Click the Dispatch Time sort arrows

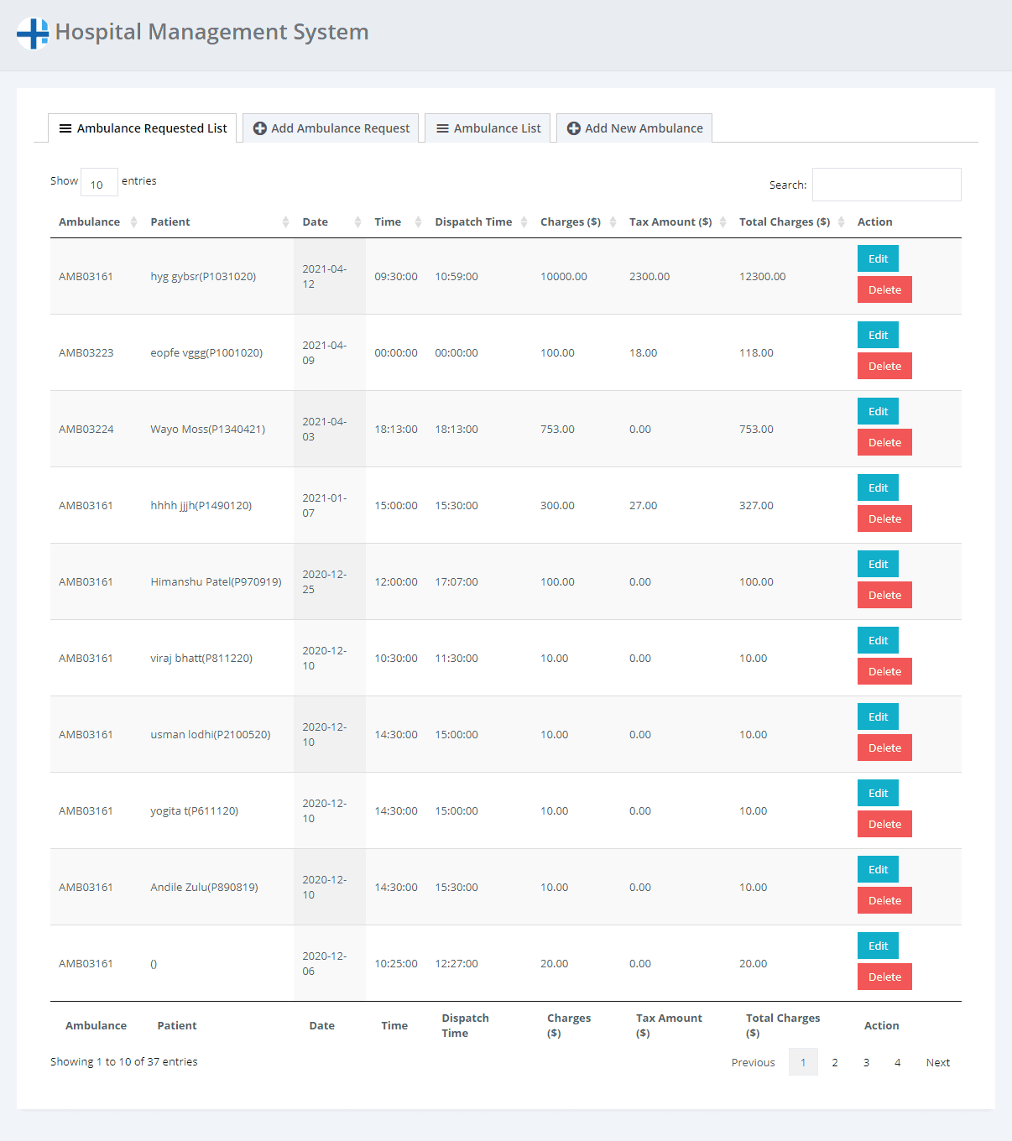coord(524,222)
